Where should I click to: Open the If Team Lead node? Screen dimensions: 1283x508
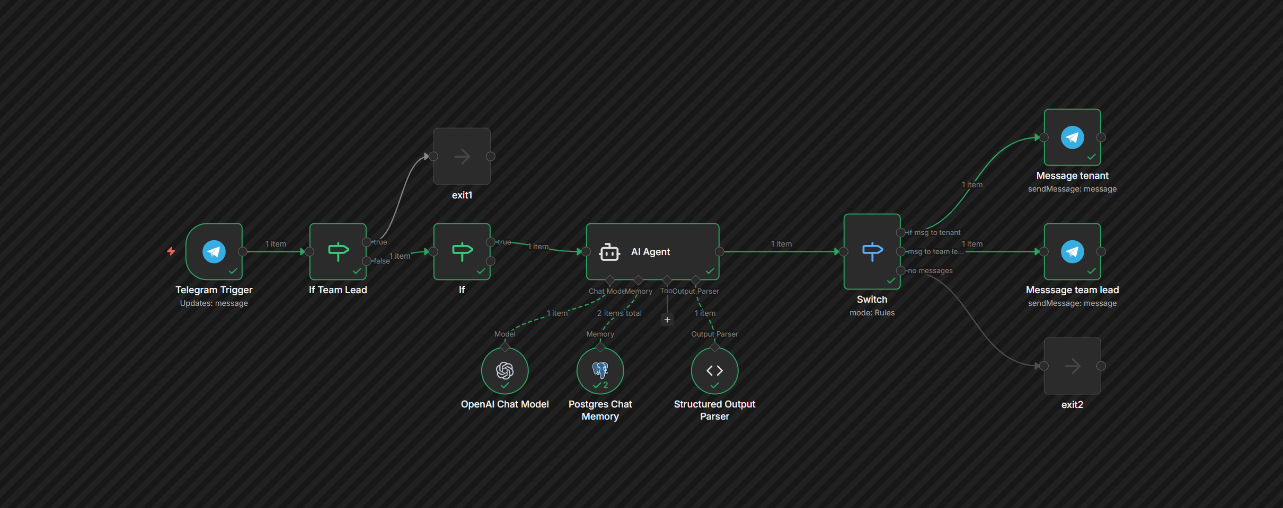[x=338, y=252]
